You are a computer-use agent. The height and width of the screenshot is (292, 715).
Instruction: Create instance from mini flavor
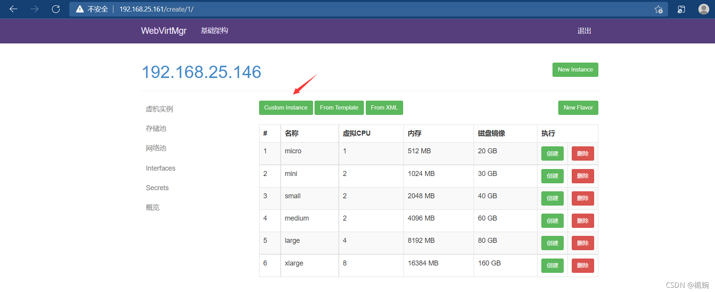click(553, 176)
